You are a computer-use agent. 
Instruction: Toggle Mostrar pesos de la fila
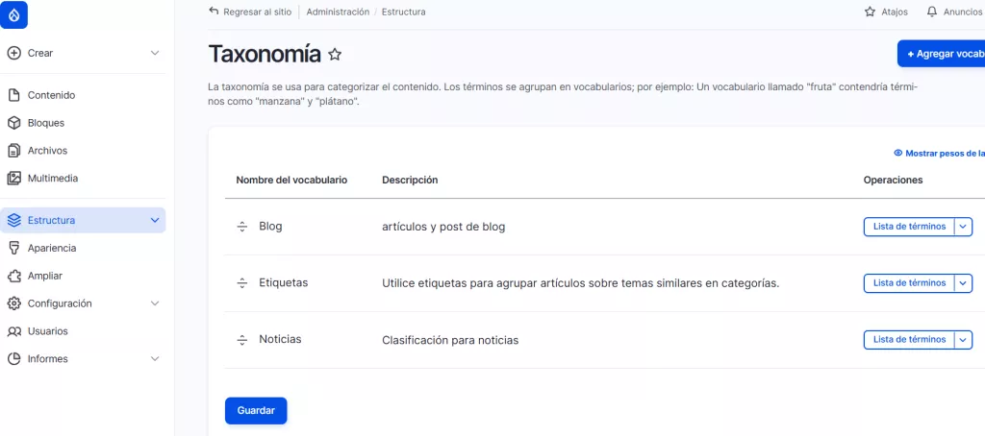[939, 153]
